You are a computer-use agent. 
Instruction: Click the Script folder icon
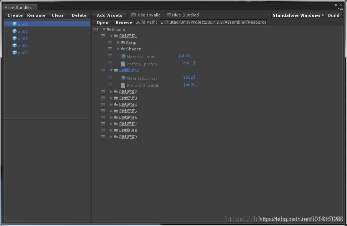click(123, 42)
